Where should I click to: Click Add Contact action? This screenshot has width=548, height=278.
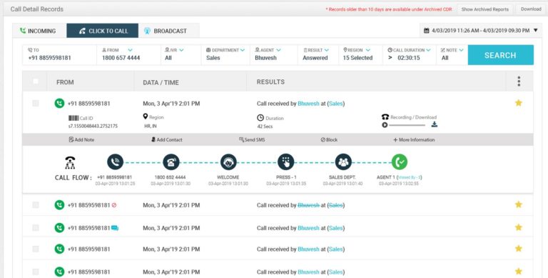[167, 139]
